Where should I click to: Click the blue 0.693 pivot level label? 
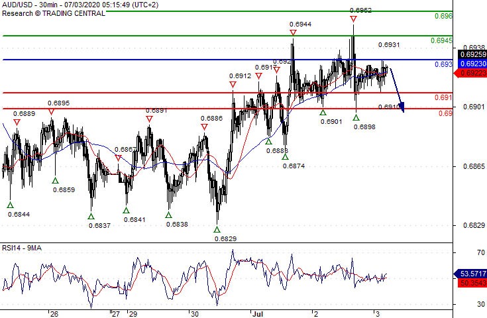tap(443, 64)
